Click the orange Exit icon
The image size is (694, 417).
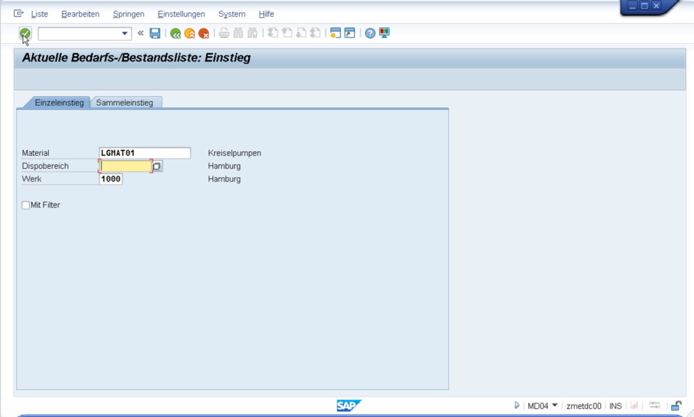[190, 33]
